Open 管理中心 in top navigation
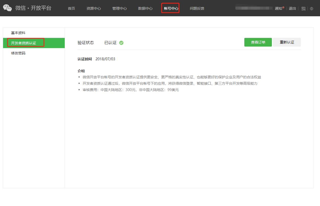The width and height of the screenshot is (320, 206). (119, 8)
